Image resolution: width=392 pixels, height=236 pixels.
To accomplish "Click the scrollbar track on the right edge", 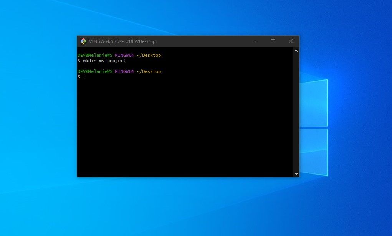I will (296, 111).
